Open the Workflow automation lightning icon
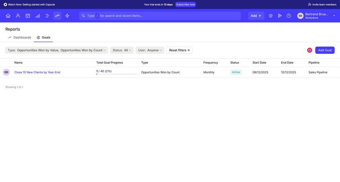340x182 pixels. point(67,16)
